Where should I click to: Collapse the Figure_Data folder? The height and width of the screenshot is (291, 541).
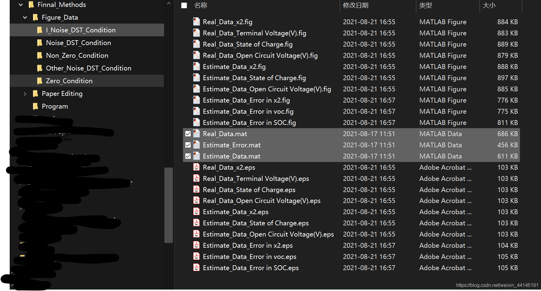coord(25,18)
